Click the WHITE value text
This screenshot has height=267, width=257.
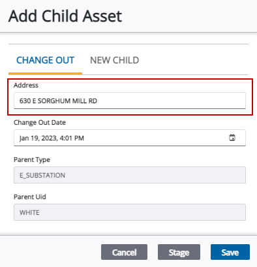tap(29, 213)
